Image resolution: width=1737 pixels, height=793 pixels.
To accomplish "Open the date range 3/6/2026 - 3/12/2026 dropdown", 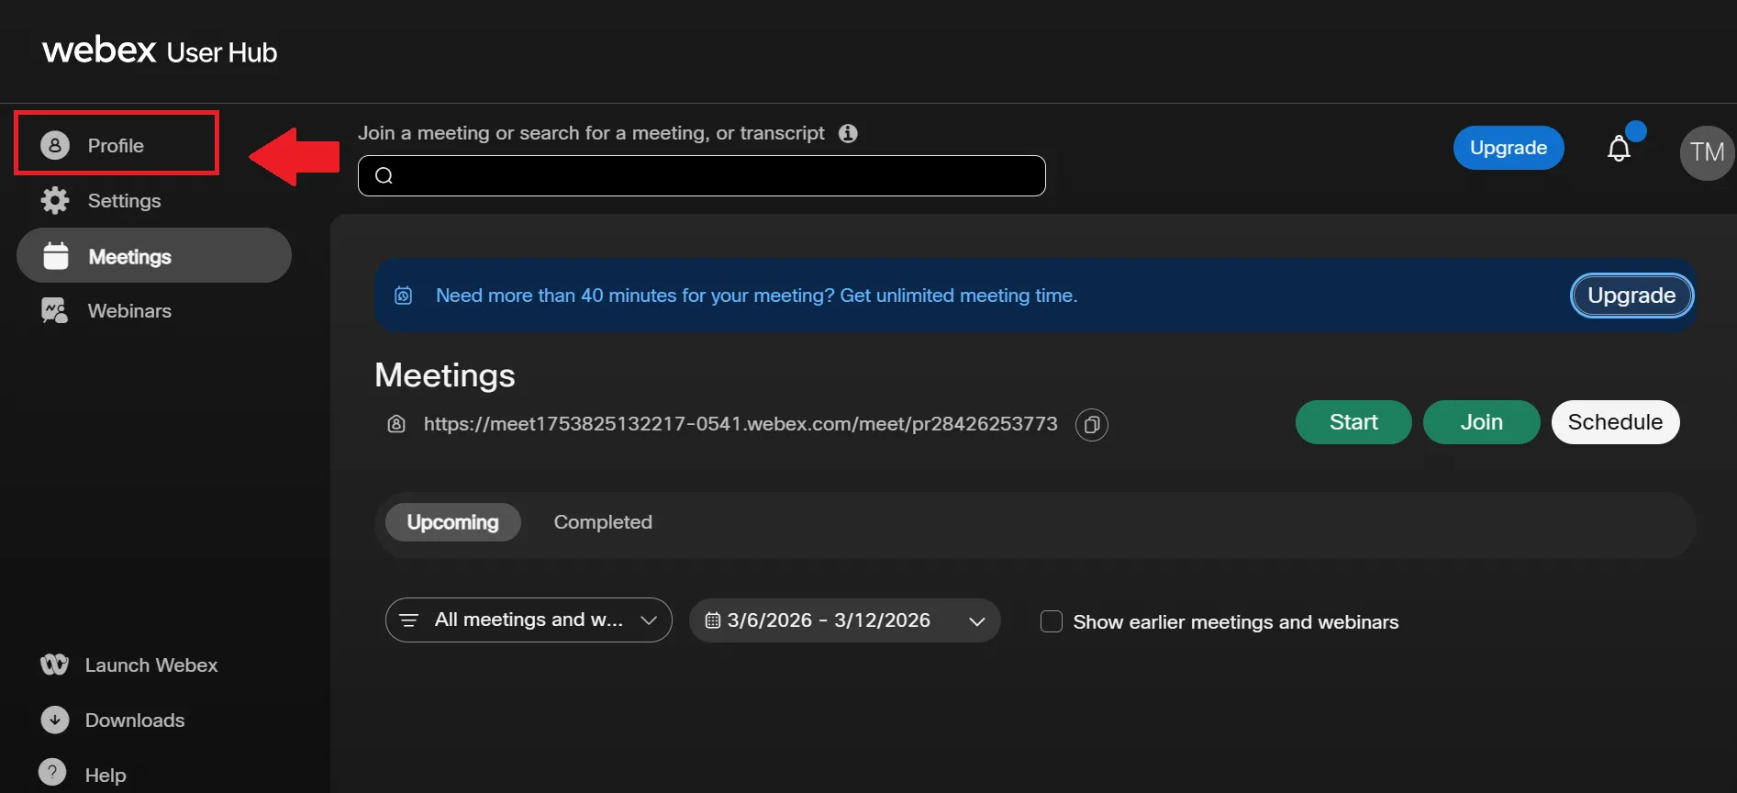I will [x=844, y=620].
